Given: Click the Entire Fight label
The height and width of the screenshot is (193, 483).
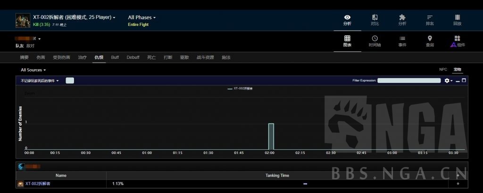Looking at the screenshot, I should pyautogui.click(x=138, y=24).
